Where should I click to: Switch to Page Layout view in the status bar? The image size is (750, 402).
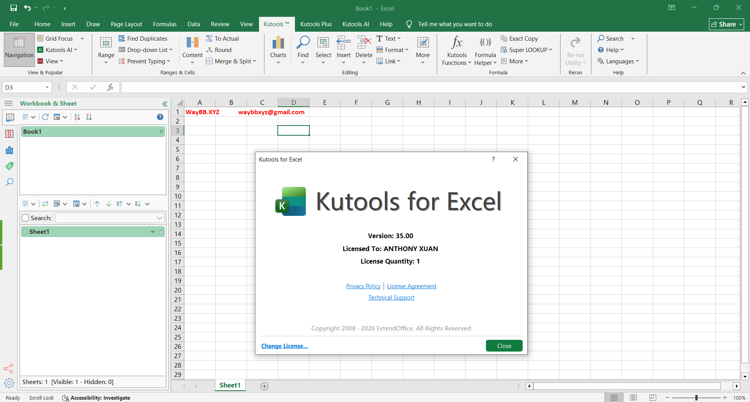click(x=633, y=398)
